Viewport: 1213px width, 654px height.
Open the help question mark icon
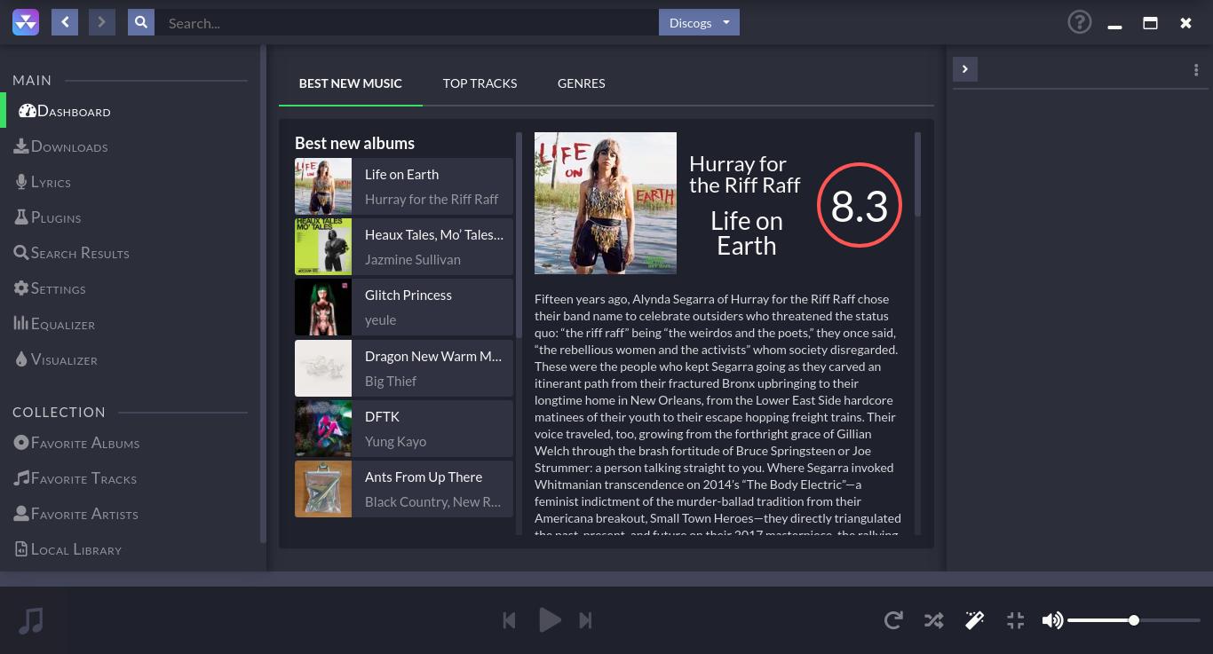pos(1079,22)
